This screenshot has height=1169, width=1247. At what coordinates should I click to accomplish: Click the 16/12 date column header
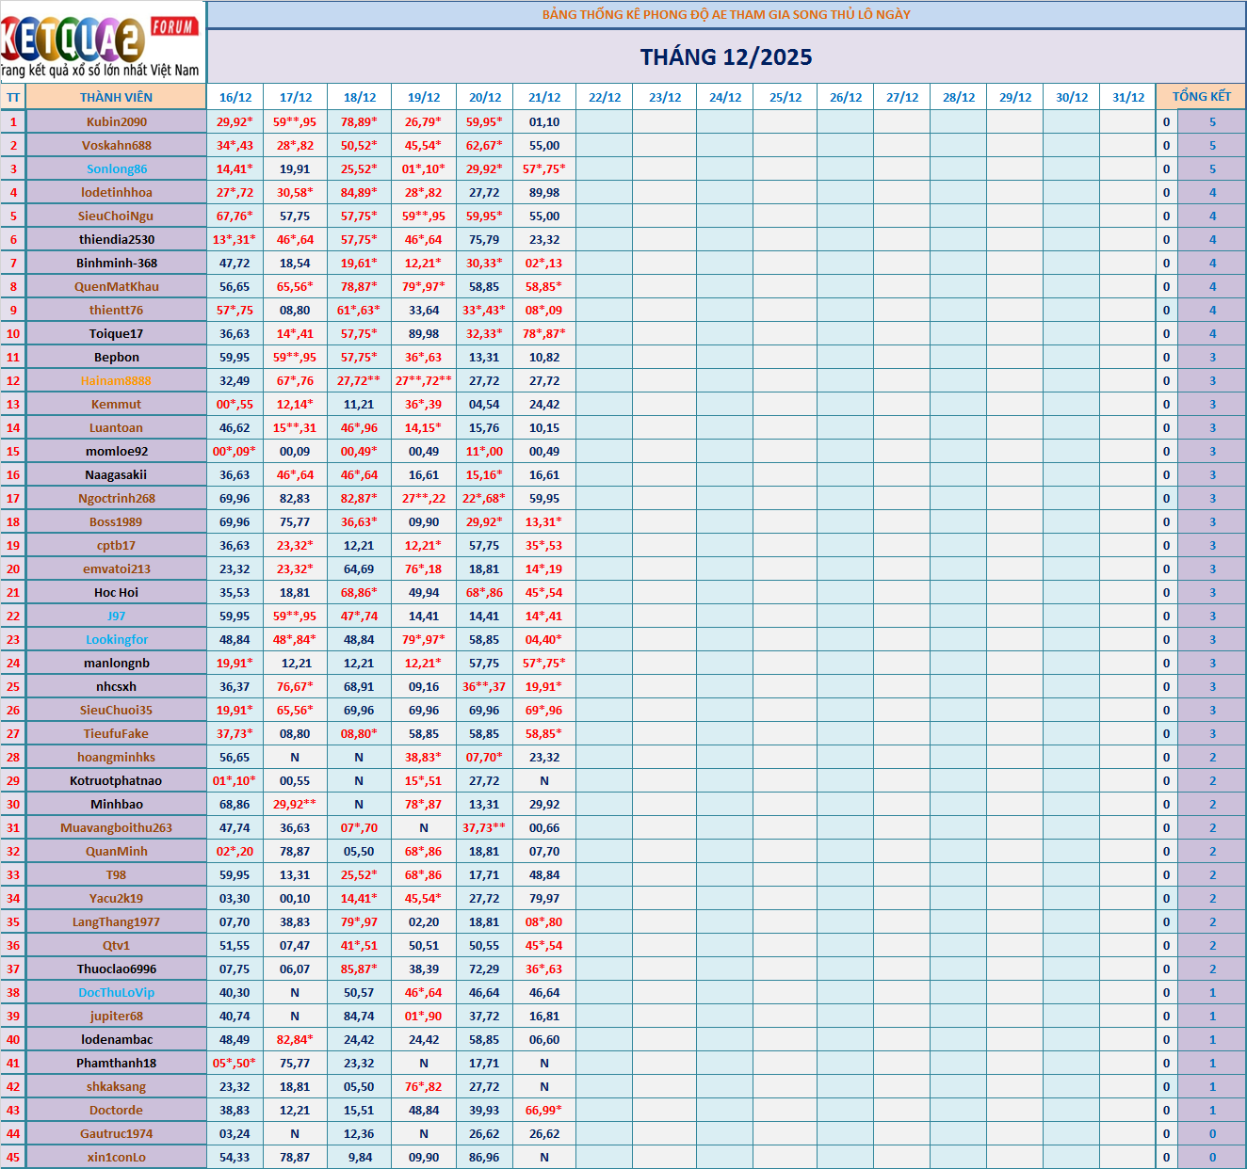click(235, 97)
